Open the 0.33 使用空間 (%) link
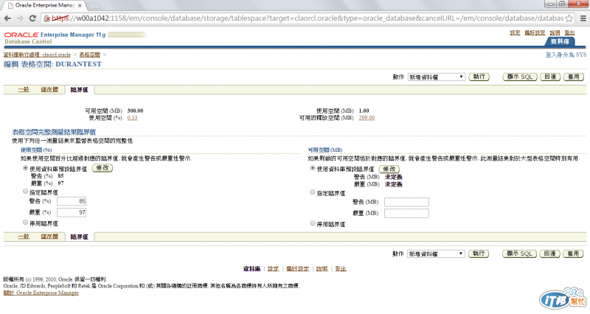This screenshot has width=590, height=314. tap(132, 118)
